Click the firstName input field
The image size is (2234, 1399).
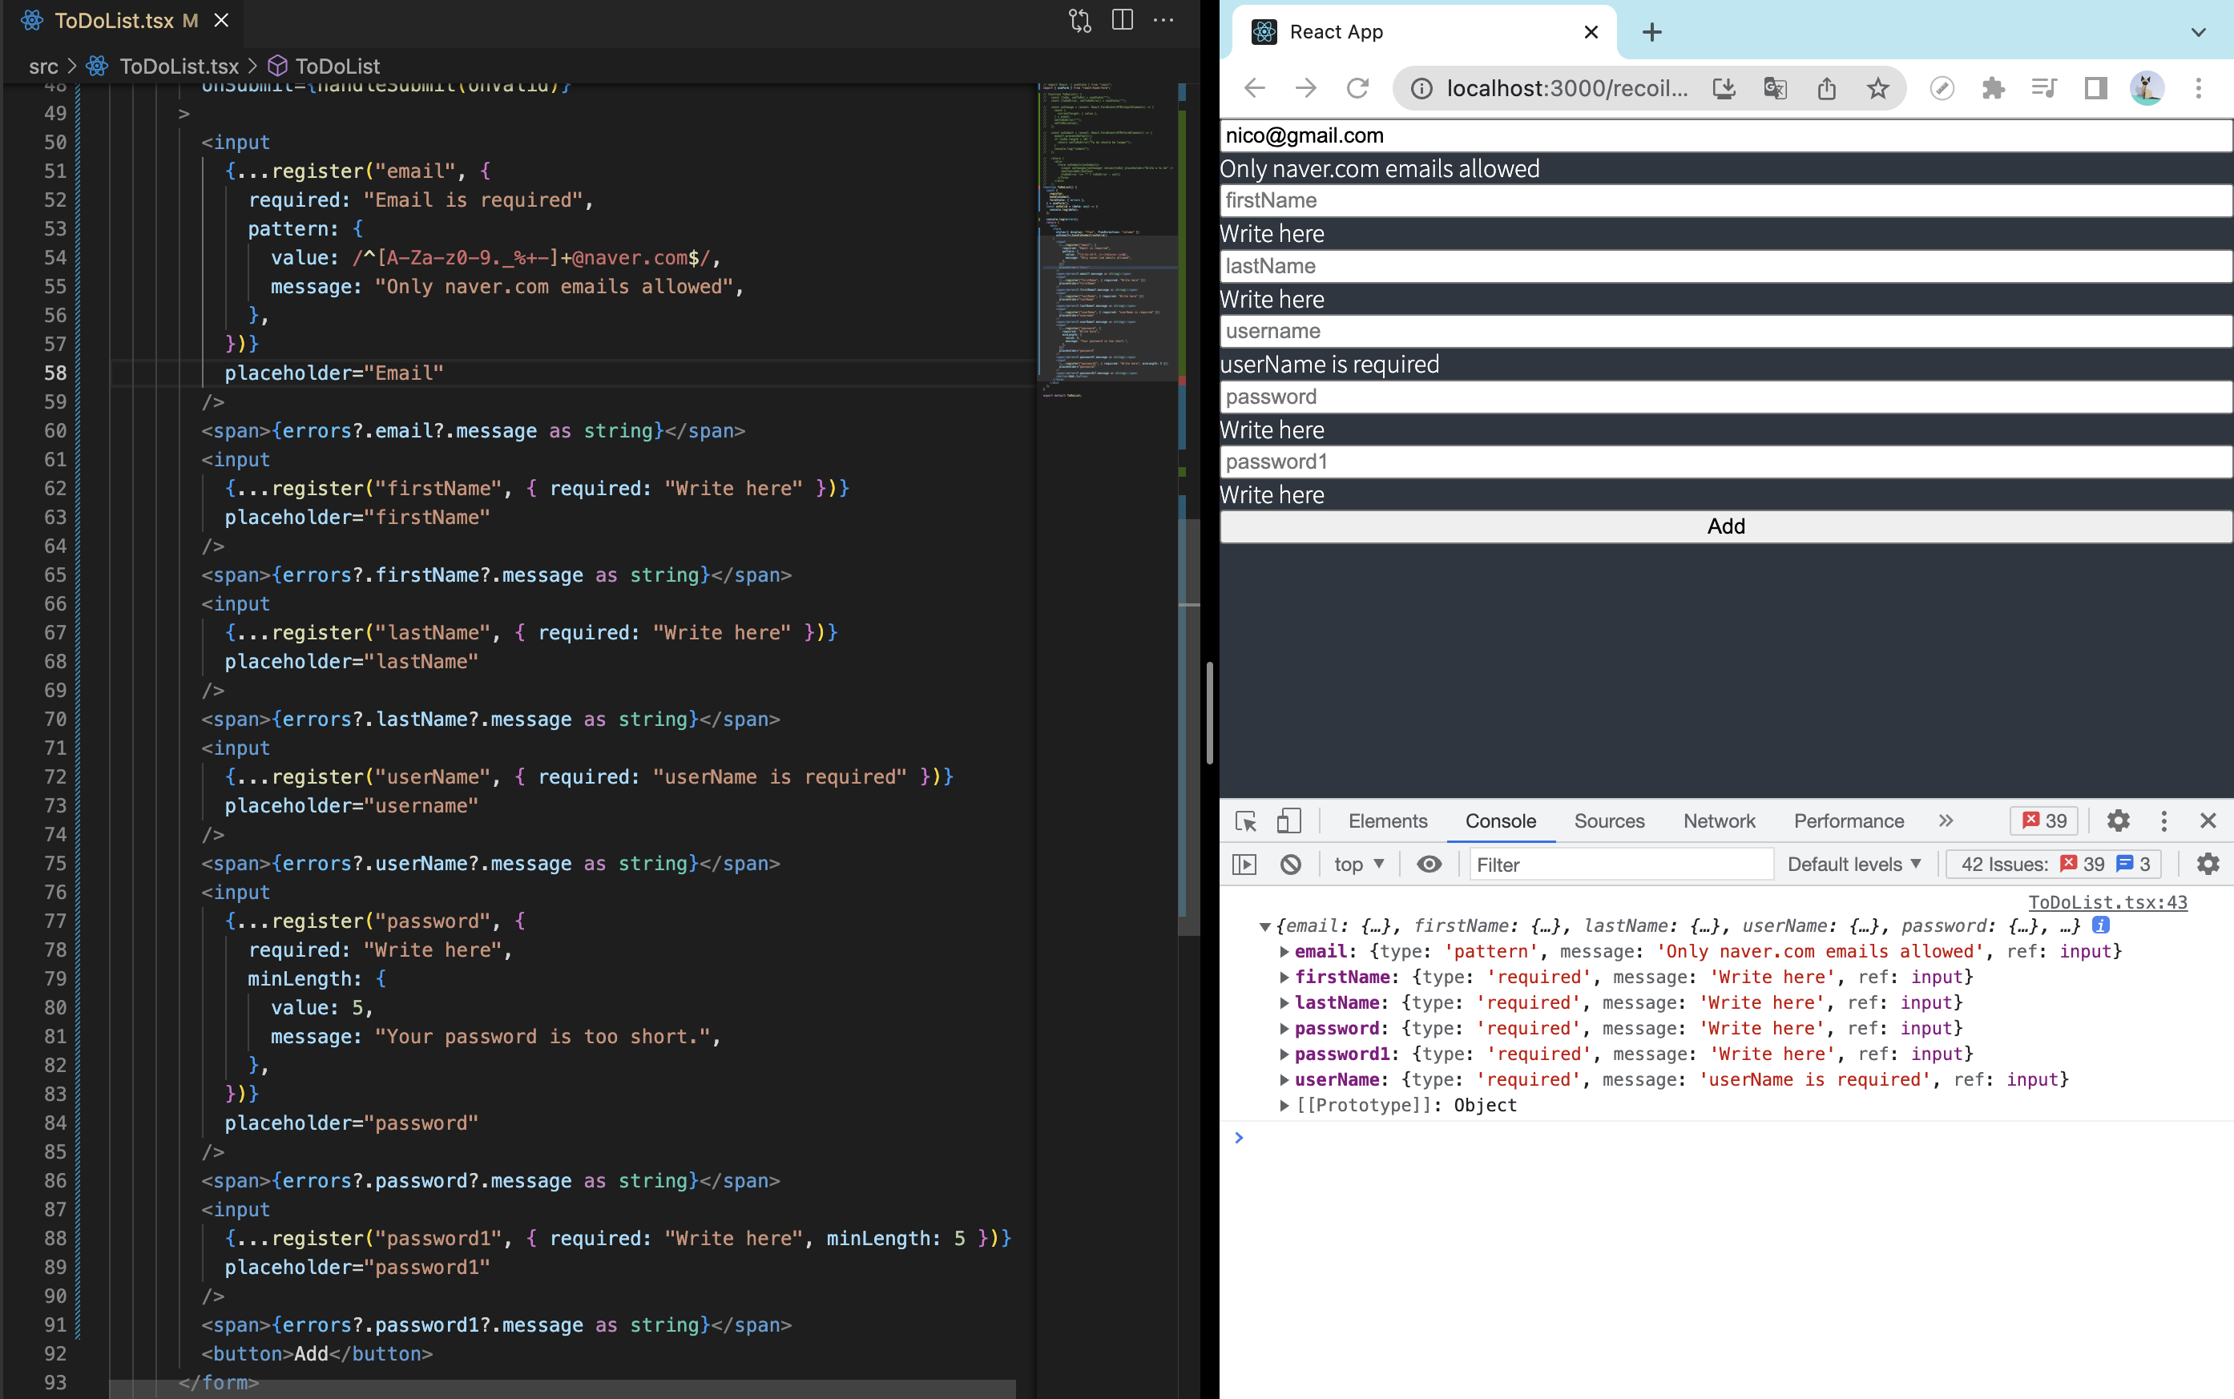(x=1725, y=201)
